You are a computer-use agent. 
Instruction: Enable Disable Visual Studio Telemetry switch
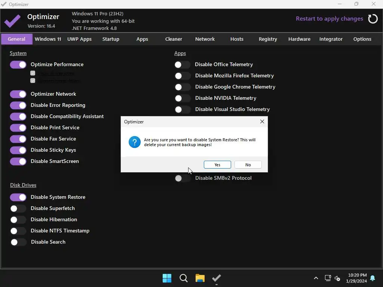183,109
